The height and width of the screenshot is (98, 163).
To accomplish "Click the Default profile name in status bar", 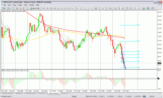I will click(74, 96).
